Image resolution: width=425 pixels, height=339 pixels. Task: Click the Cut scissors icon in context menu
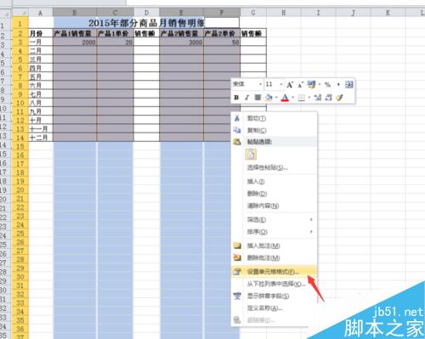(x=237, y=118)
